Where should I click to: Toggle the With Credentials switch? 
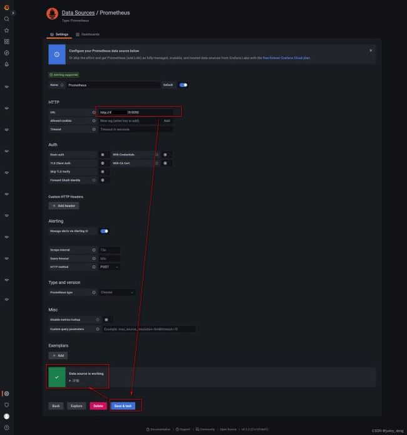coord(165,155)
